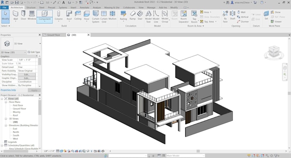Open the 3D View type selector dropdown
291x158 pixels.
[40, 44]
